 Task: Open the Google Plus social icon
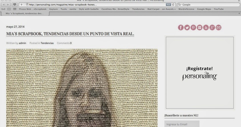click(x=212, y=28)
